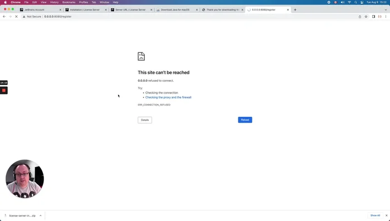Open the Tab menu
Viewport: 390px width, 221px height.
(x=94, y=2)
